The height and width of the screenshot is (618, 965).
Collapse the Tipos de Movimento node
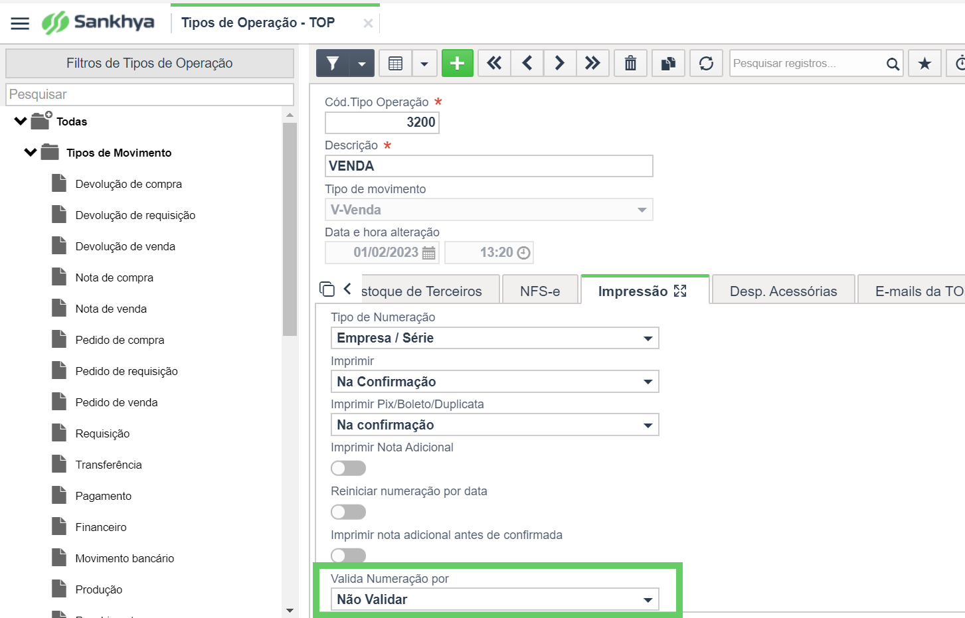[31, 152]
